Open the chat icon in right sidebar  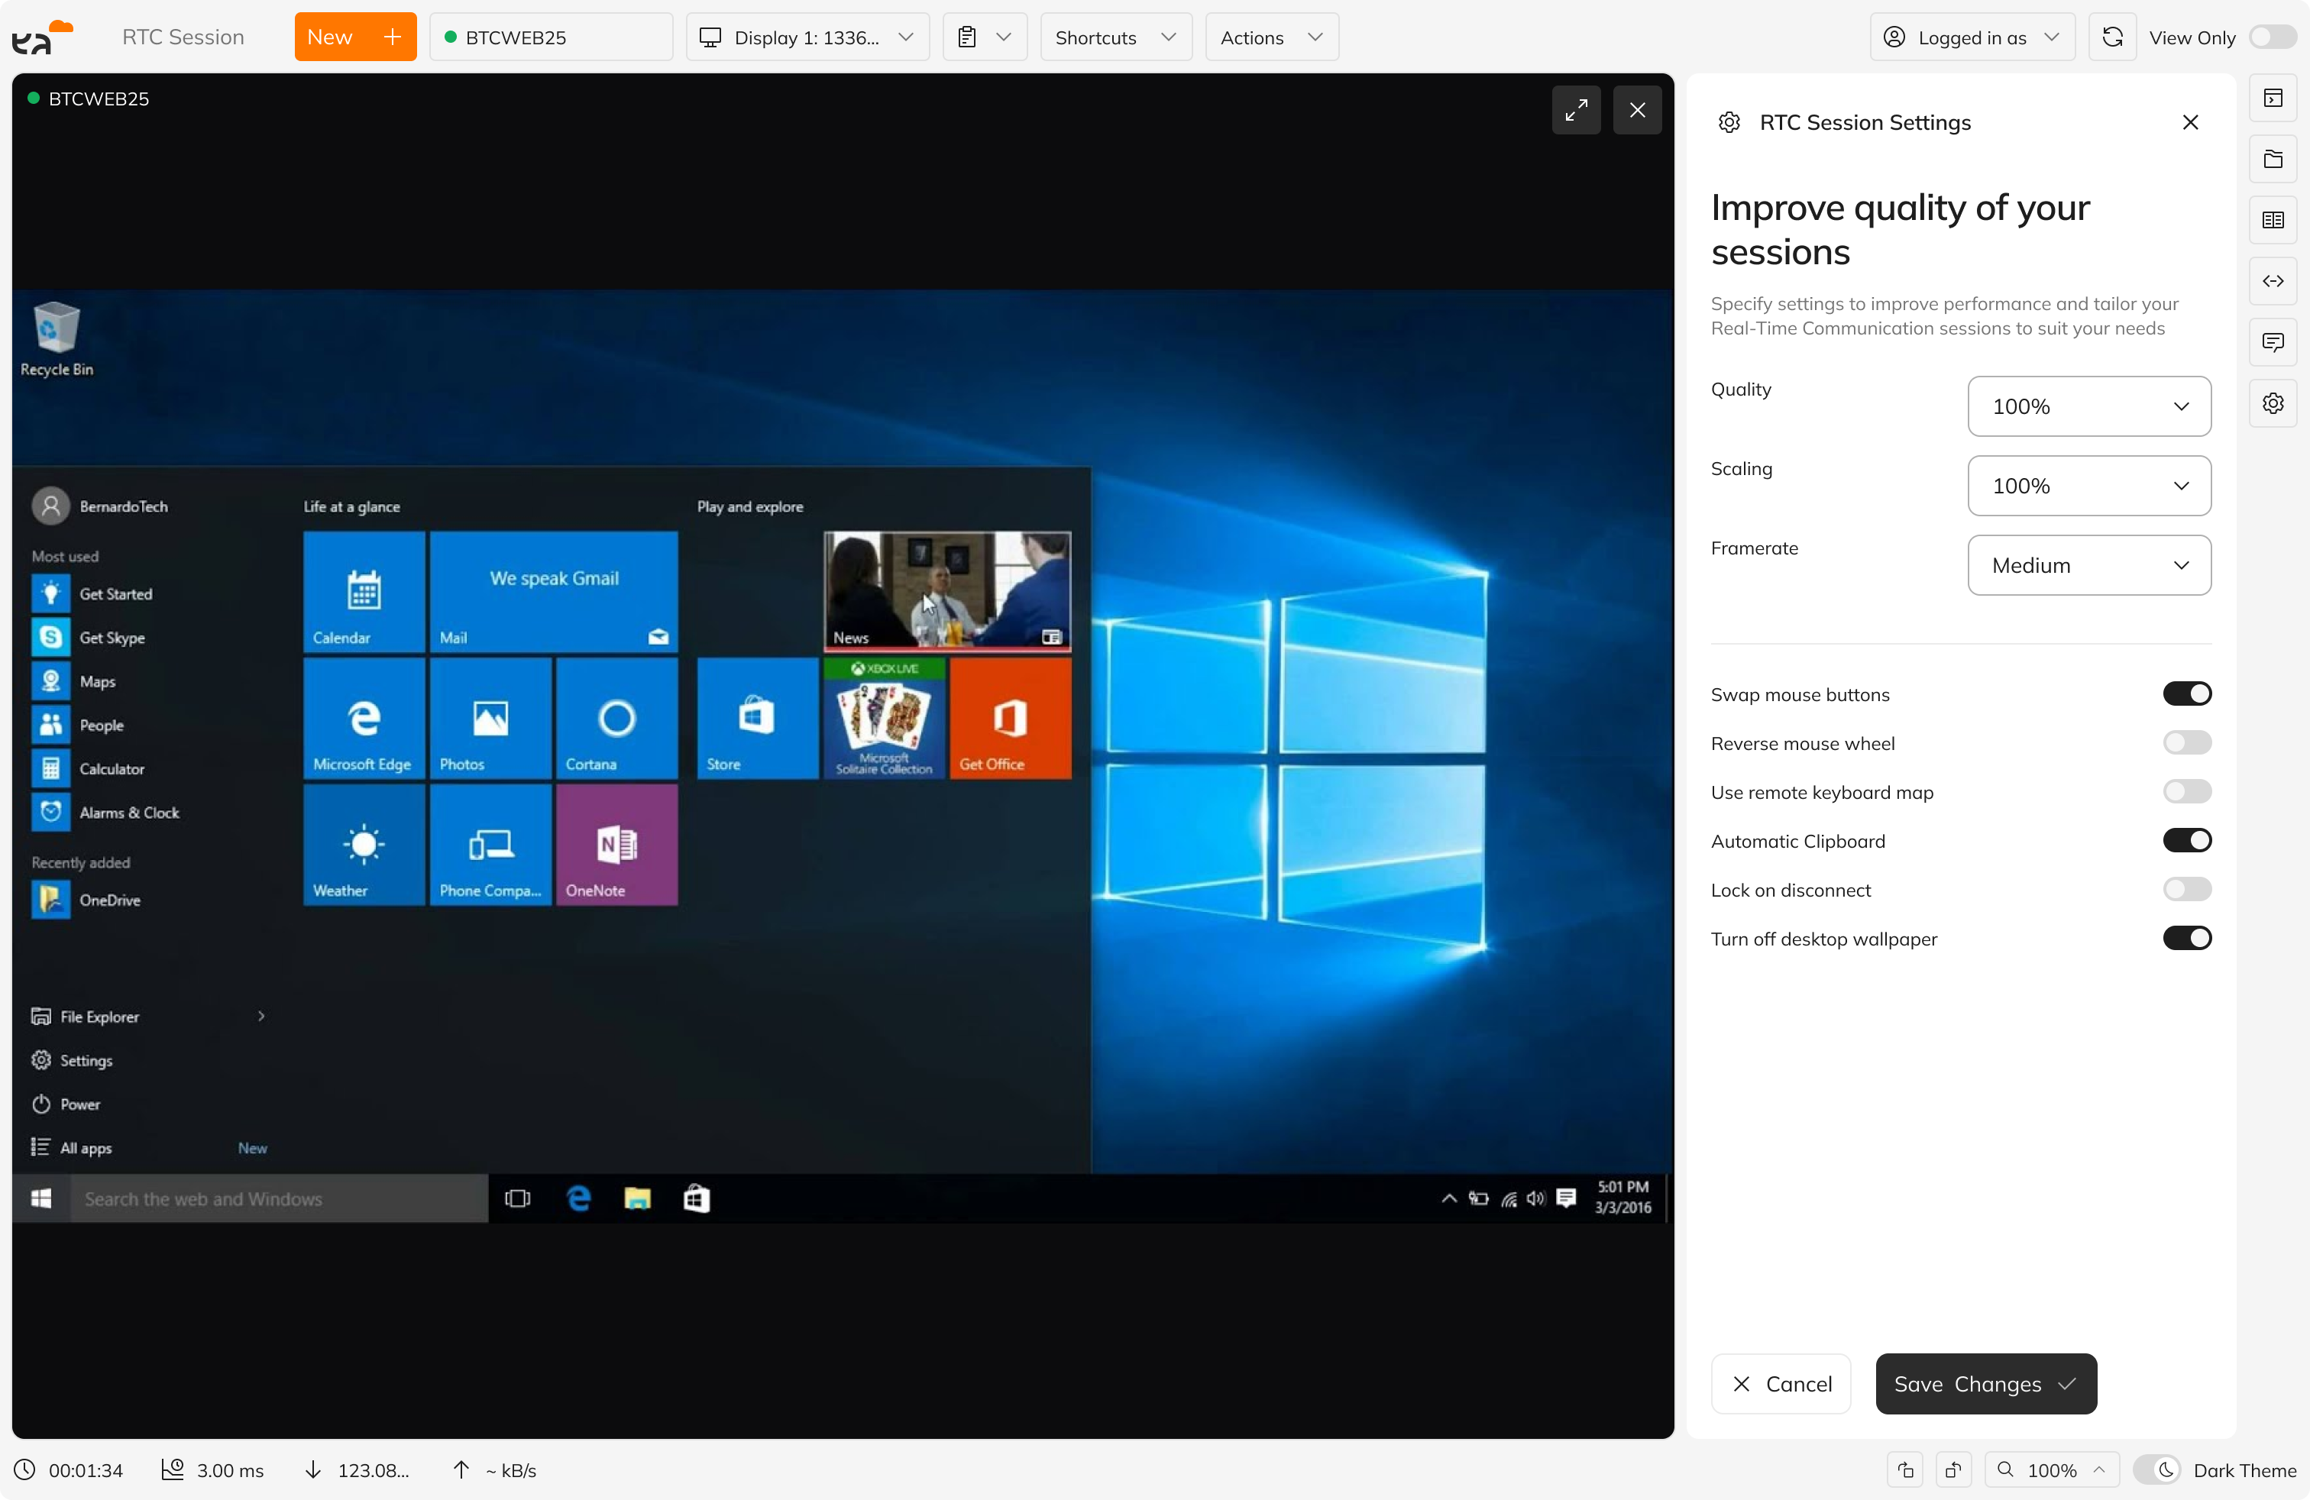coord(2272,341)
